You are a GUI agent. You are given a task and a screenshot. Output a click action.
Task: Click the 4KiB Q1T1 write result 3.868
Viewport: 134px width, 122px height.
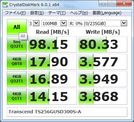click(x=103, y=97)
